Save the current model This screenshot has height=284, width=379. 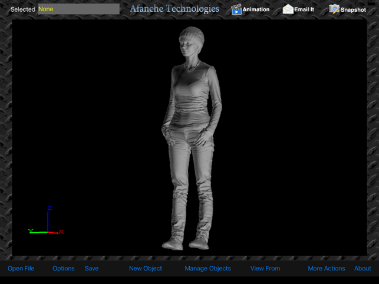click(x=91, y=268)
